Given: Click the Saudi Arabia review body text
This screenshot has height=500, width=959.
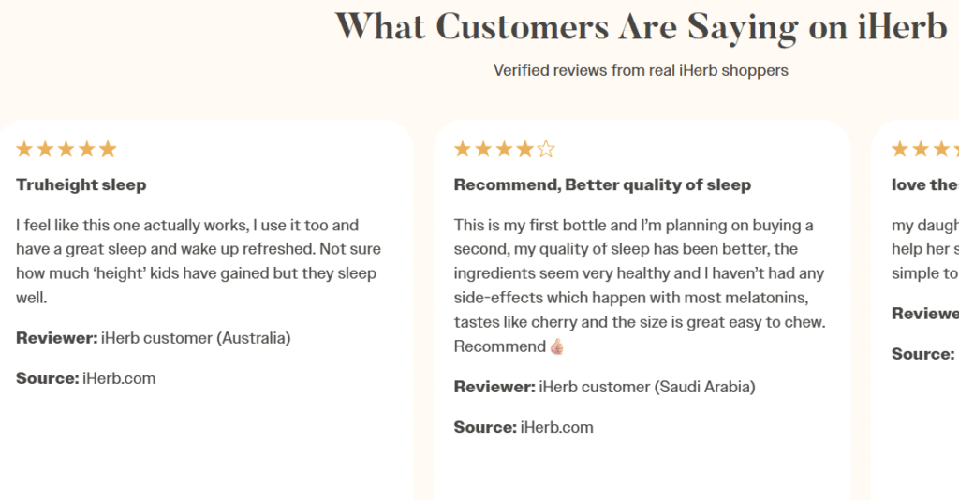Looking at the screenshot, I should coord(636,273).
